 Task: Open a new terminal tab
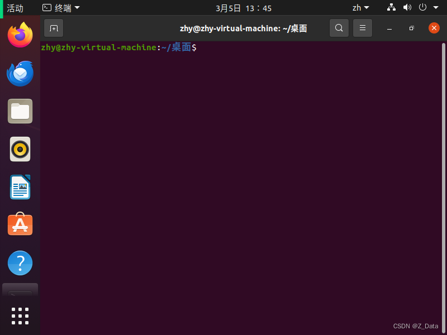tap(54, 28)
